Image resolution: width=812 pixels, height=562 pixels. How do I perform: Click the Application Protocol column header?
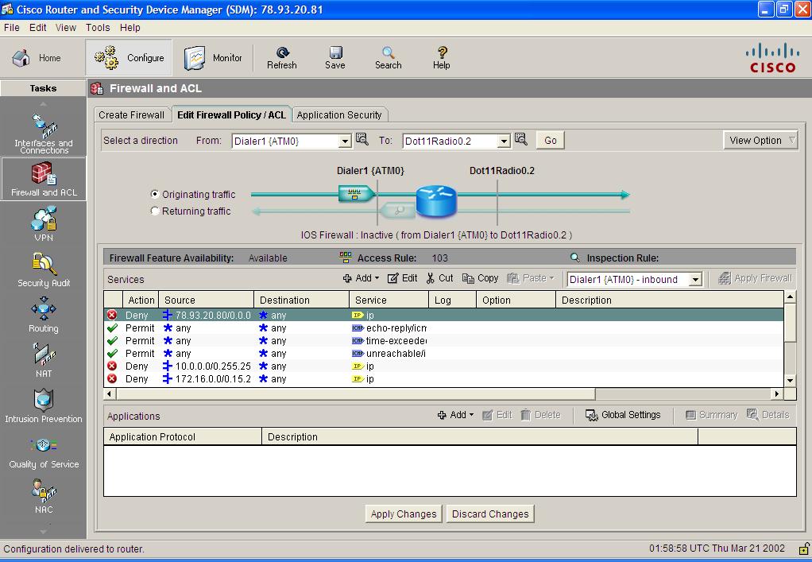(x=183, y=436)
